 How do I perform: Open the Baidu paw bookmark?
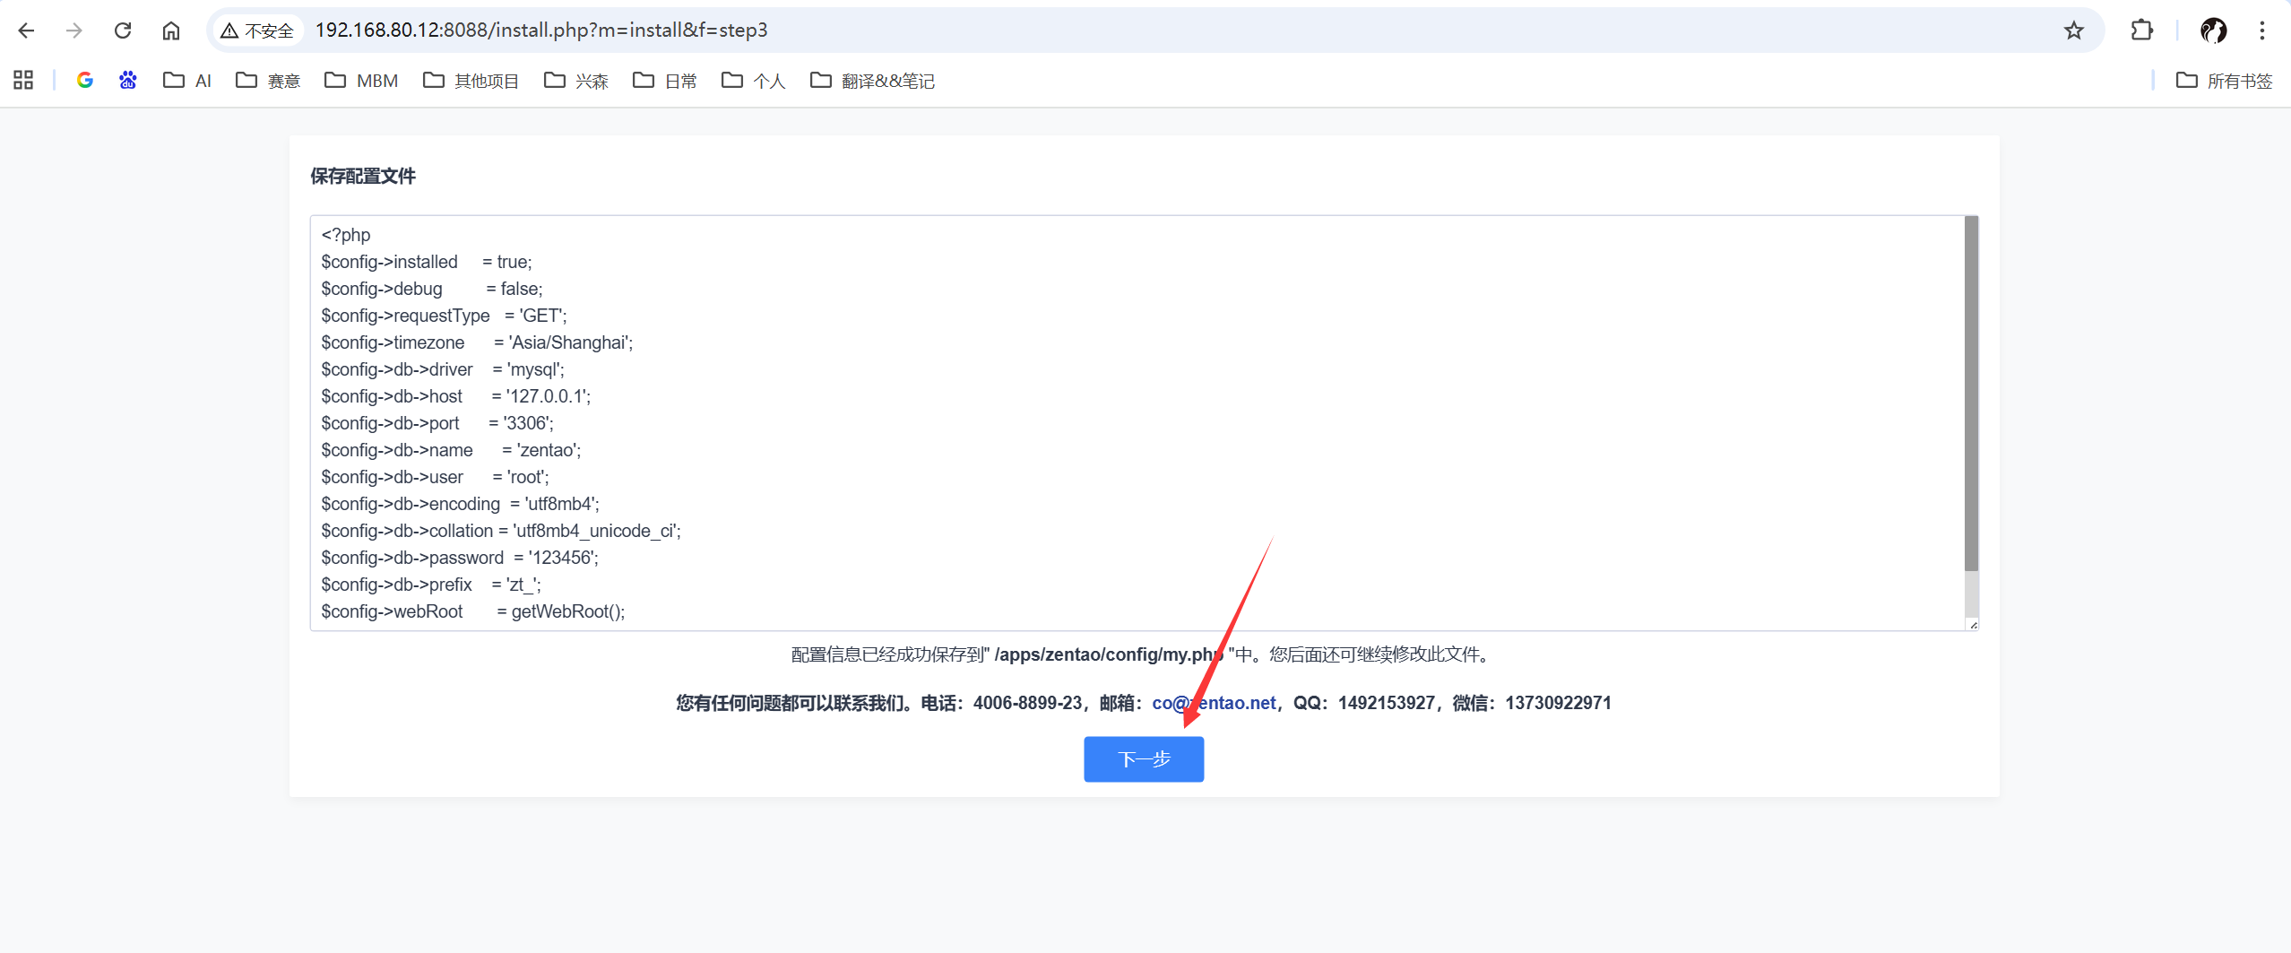[x=128, y=81]
